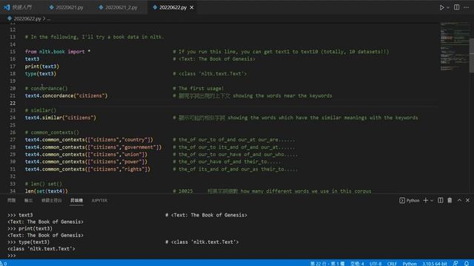The height and width of the screenshot is (266, 474).
Task: Select interpreter 3.10.5 64-bit in the status bar
Action: 435,263
